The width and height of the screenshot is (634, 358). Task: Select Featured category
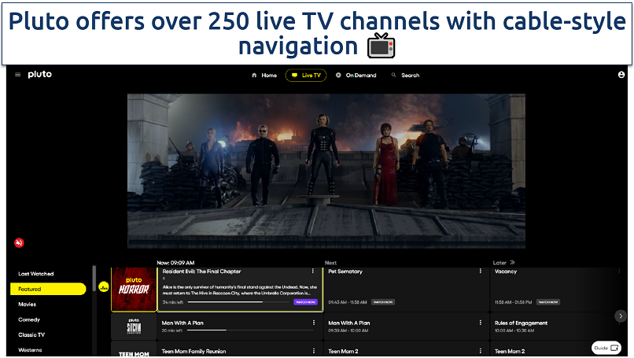(x=48, y=289)
